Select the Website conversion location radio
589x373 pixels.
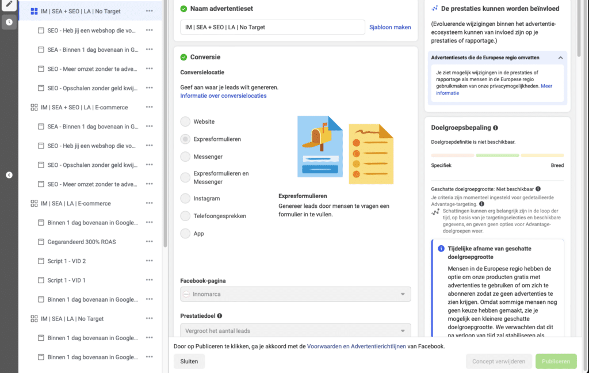click(185, 121)
